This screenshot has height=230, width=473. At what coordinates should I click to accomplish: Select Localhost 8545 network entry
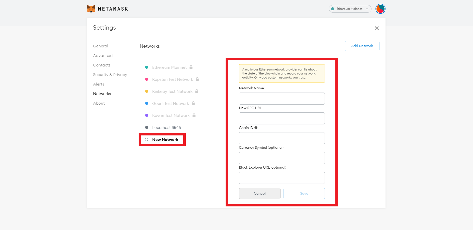coord(166,127)
